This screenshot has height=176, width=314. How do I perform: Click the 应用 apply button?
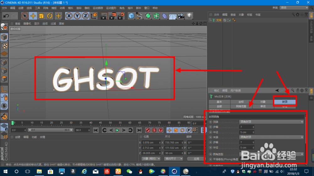pyautogui.click(x=196, y=159)
